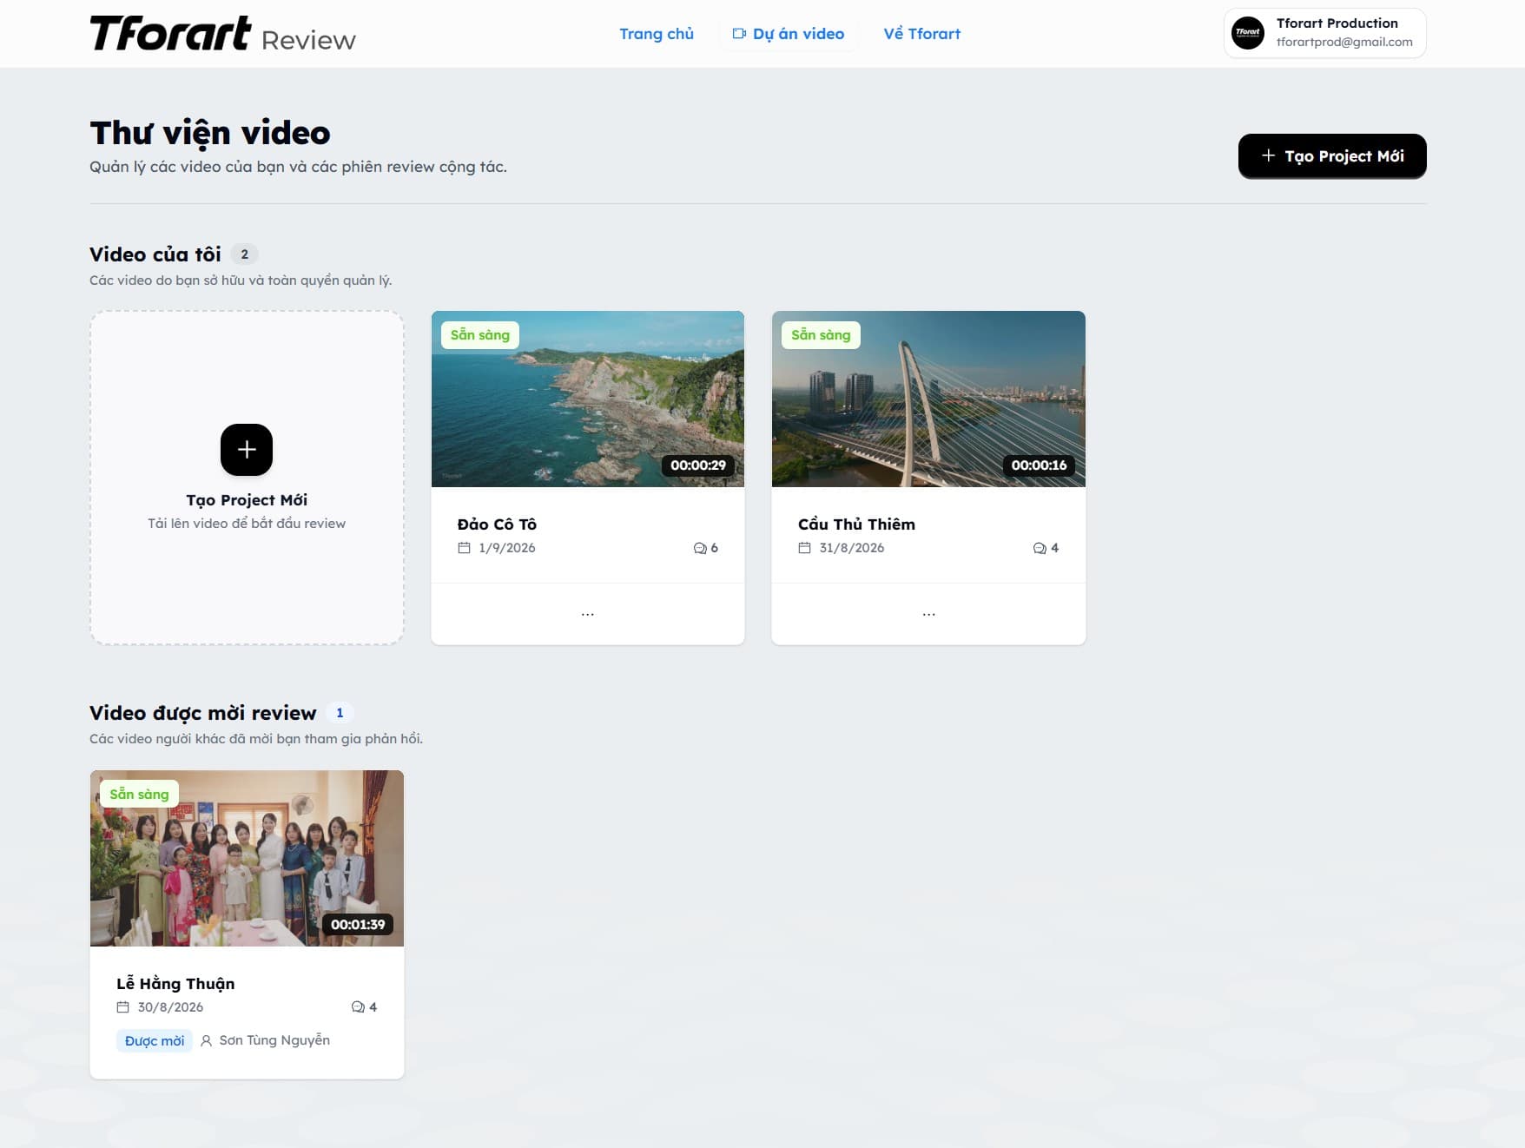Click the count badge beside Video của tôi
This screenshot has height=1148, width=1525.
(245, 254)
